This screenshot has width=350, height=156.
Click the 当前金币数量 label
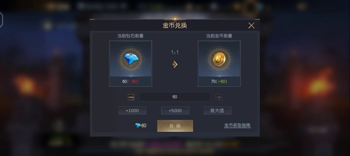[219, 36]
